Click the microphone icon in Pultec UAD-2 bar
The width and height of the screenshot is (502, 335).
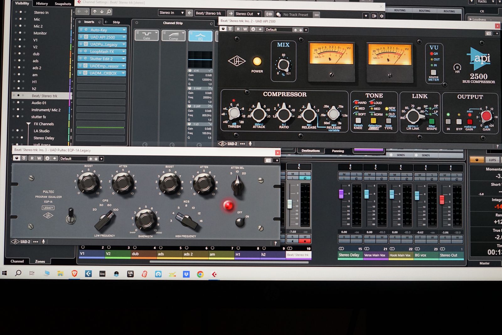[x=44, y=241]
